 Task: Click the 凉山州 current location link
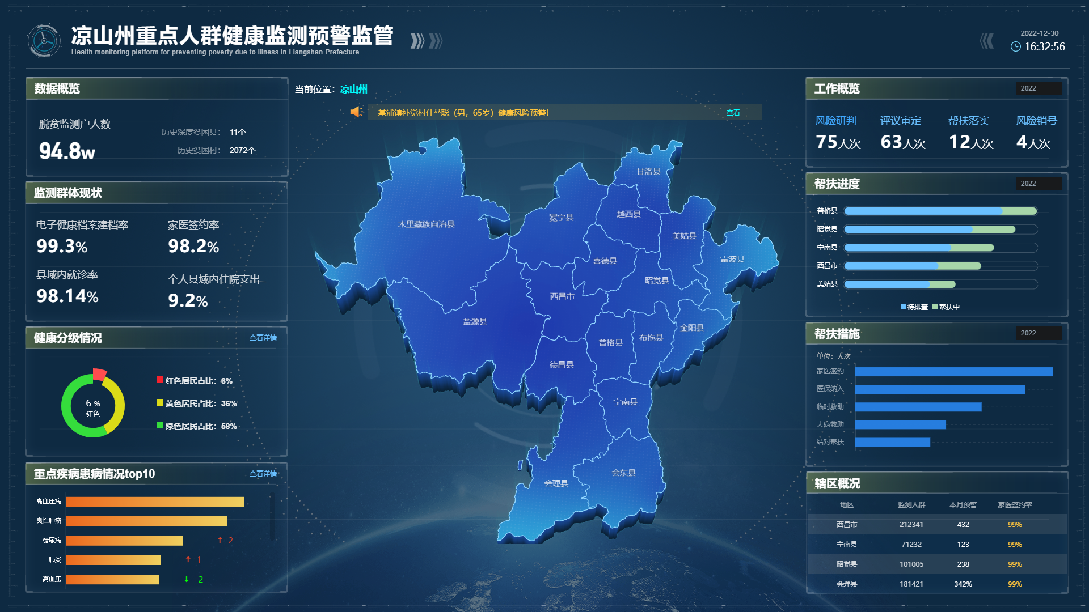354,89
